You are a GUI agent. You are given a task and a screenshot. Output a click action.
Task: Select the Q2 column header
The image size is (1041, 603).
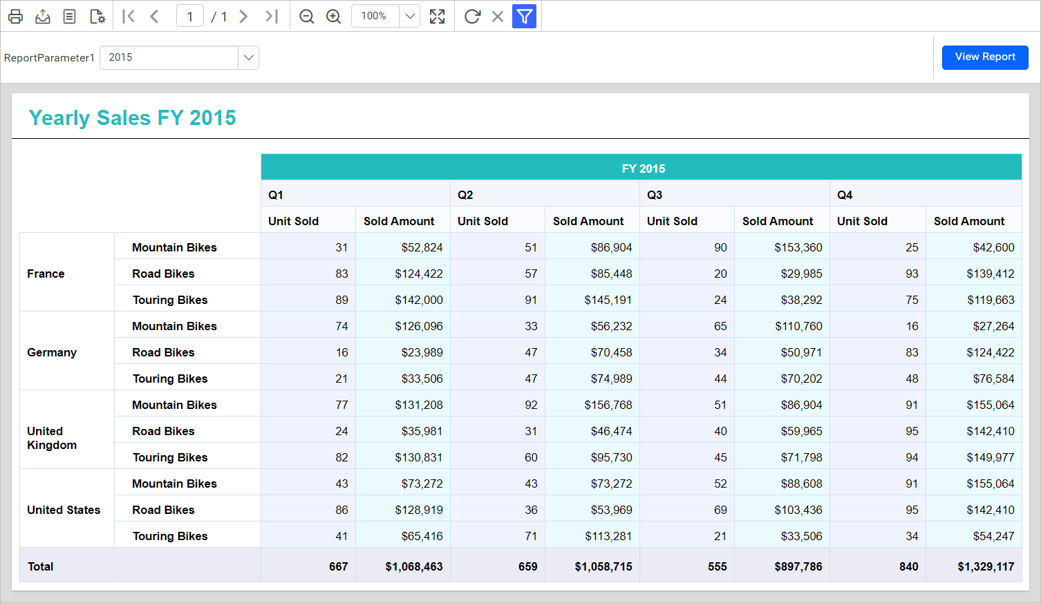pos(545,194)
